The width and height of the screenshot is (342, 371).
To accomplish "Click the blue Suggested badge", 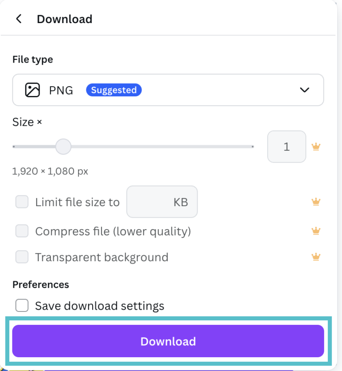I will pos(114,90).
